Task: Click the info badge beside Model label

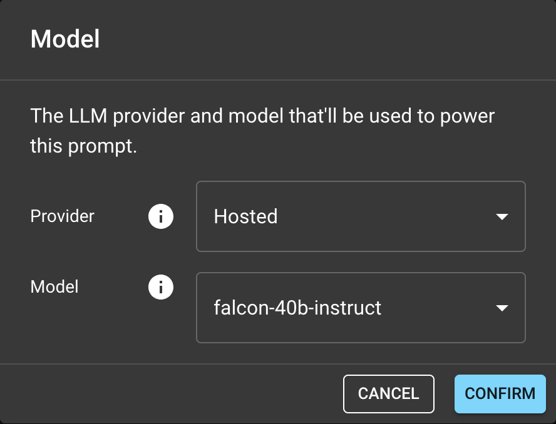Action: coord(160,287)
